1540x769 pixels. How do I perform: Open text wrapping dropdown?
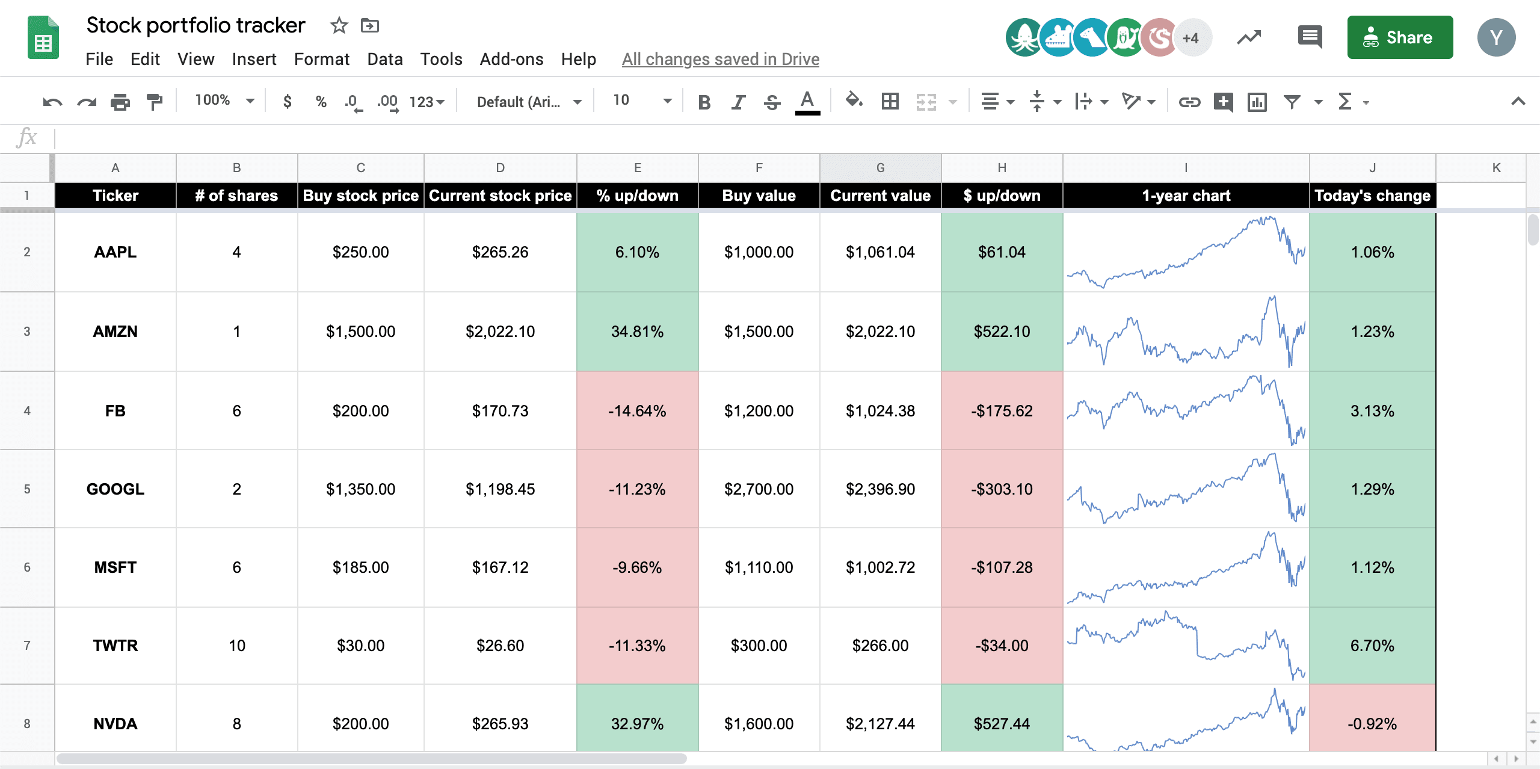click(1092, 102)
